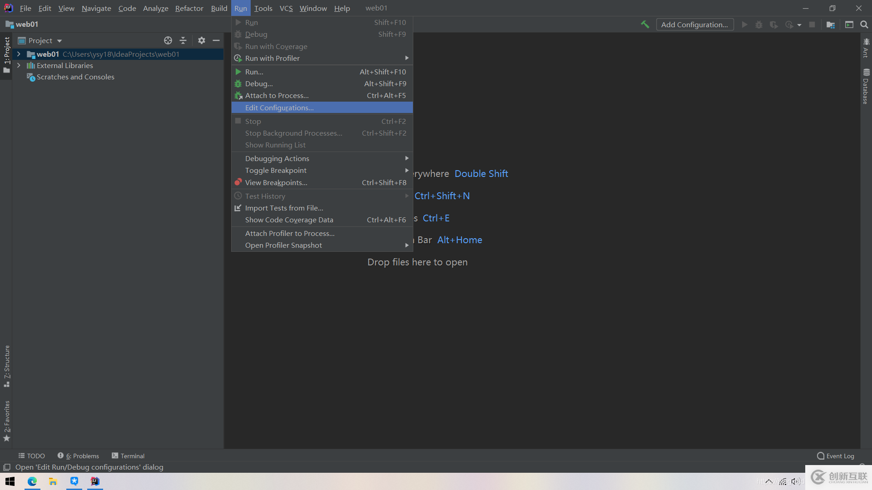Expand the External Libraries node
The width and height of the screenshot is (872, 490).
[17, 65]
